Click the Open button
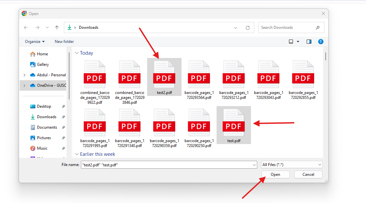Image resolution: width=366 pixels, height=203 pixels. [x=275, y=175]
